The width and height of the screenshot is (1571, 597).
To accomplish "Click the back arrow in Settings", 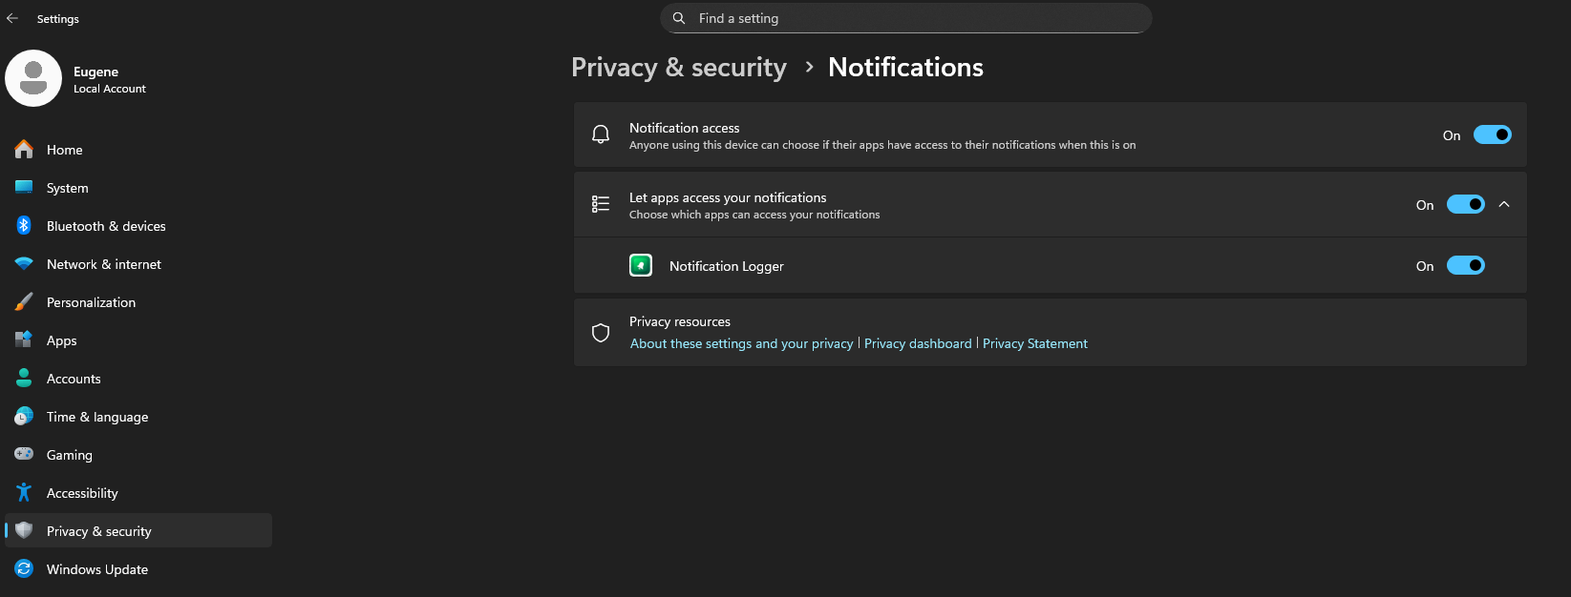I will coord(12,18).
